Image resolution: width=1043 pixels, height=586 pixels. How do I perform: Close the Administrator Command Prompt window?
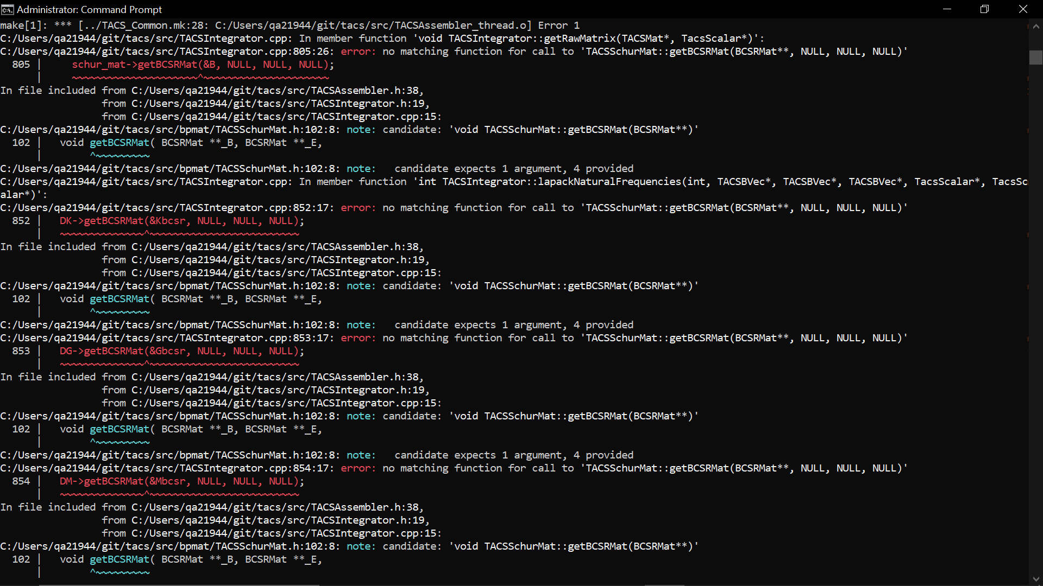[1023, 9]
